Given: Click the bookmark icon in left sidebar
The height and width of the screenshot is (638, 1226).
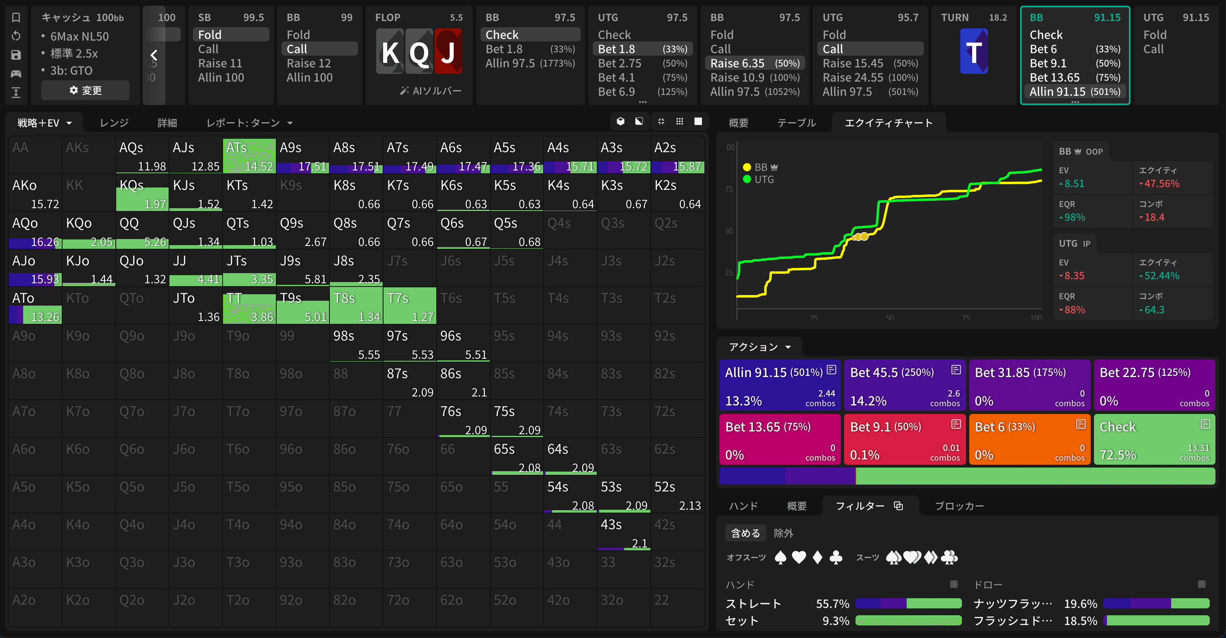Looking at the screenshot, I should (16, 17).
